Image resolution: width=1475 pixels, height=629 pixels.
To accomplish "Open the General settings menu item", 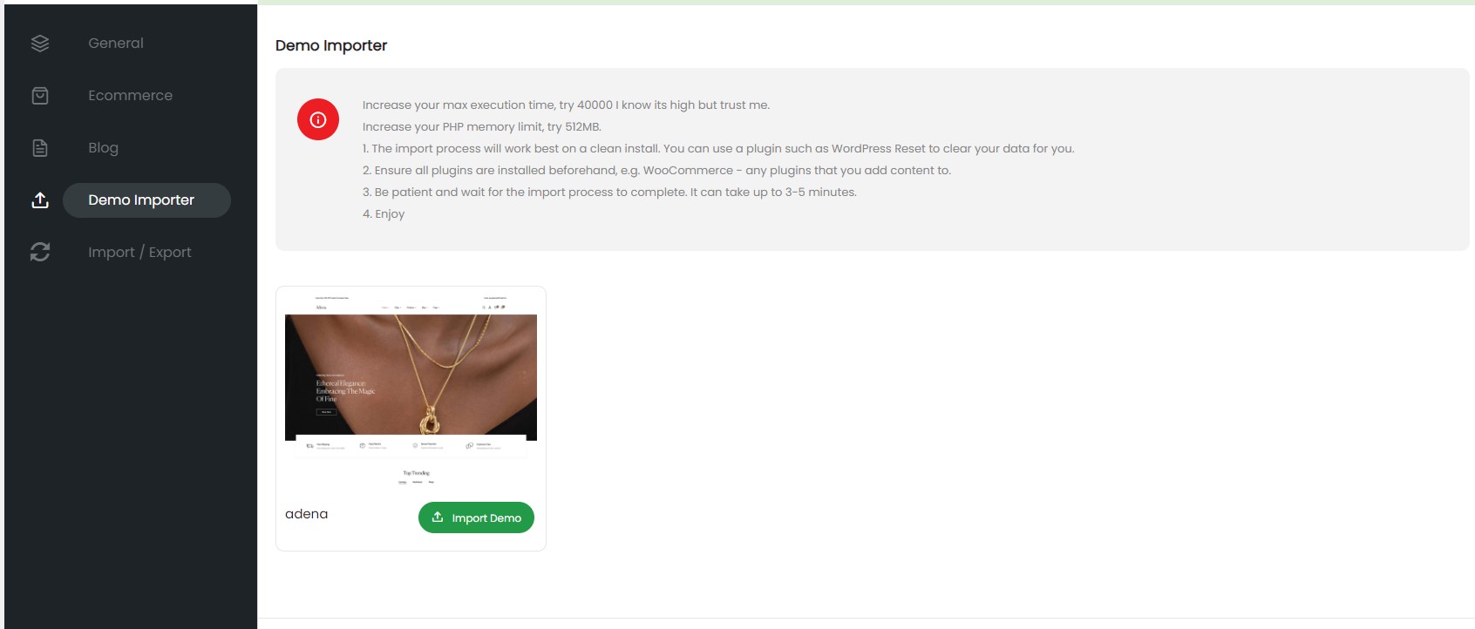I will click(x=116, y=43).
